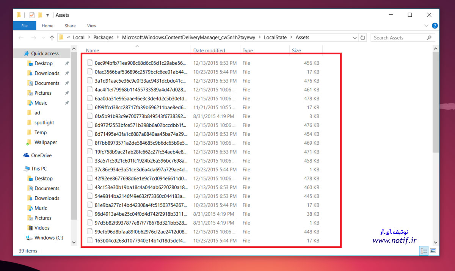Click the Back navigation arrow
Image resolution: width=455 pixels, height=271 pixels.
click(21, 38)
